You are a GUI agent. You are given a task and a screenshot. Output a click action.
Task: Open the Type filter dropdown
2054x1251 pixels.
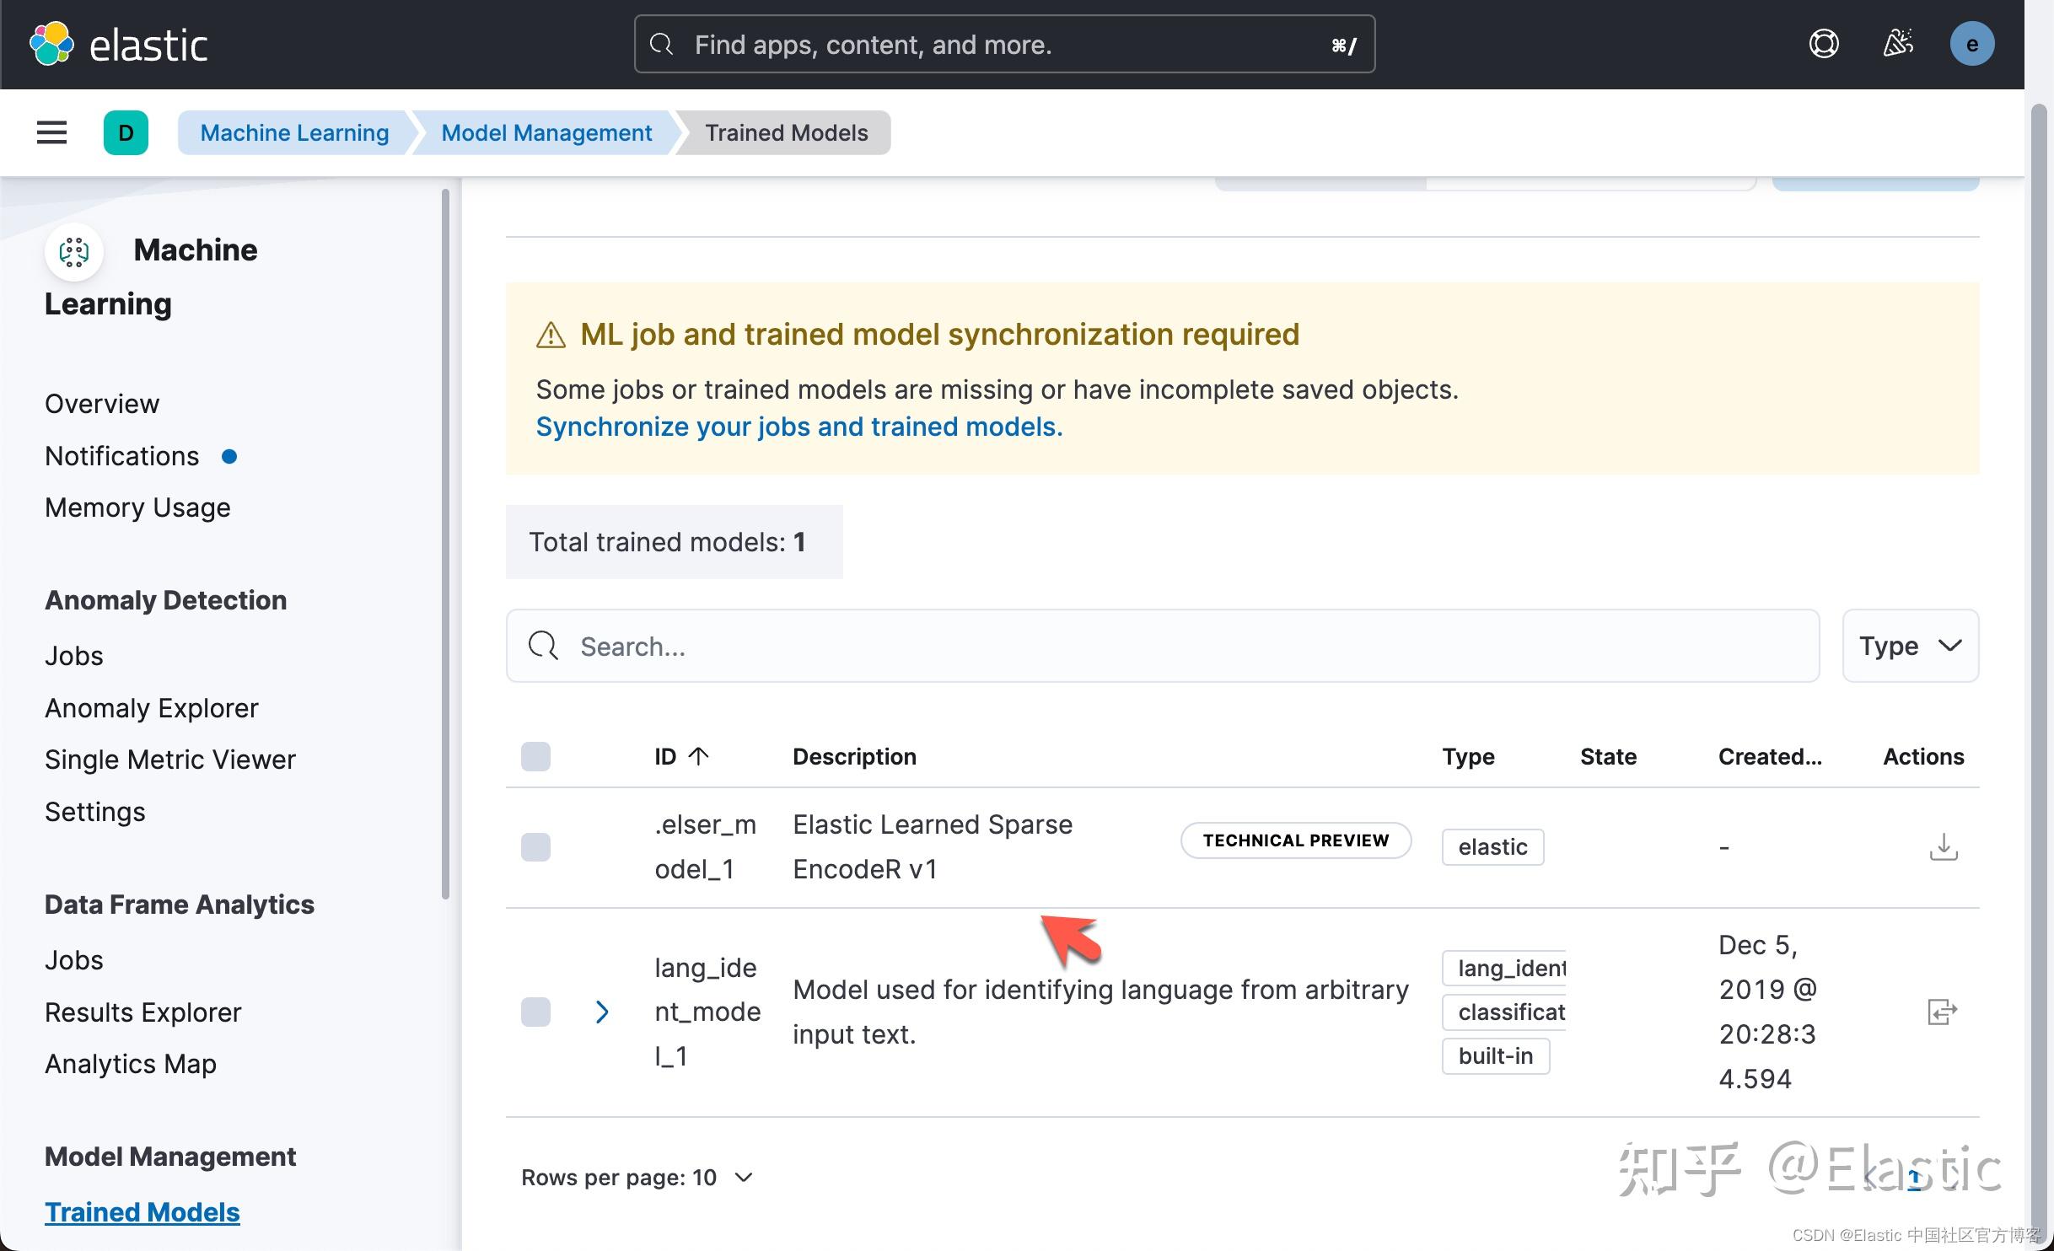1910,646
